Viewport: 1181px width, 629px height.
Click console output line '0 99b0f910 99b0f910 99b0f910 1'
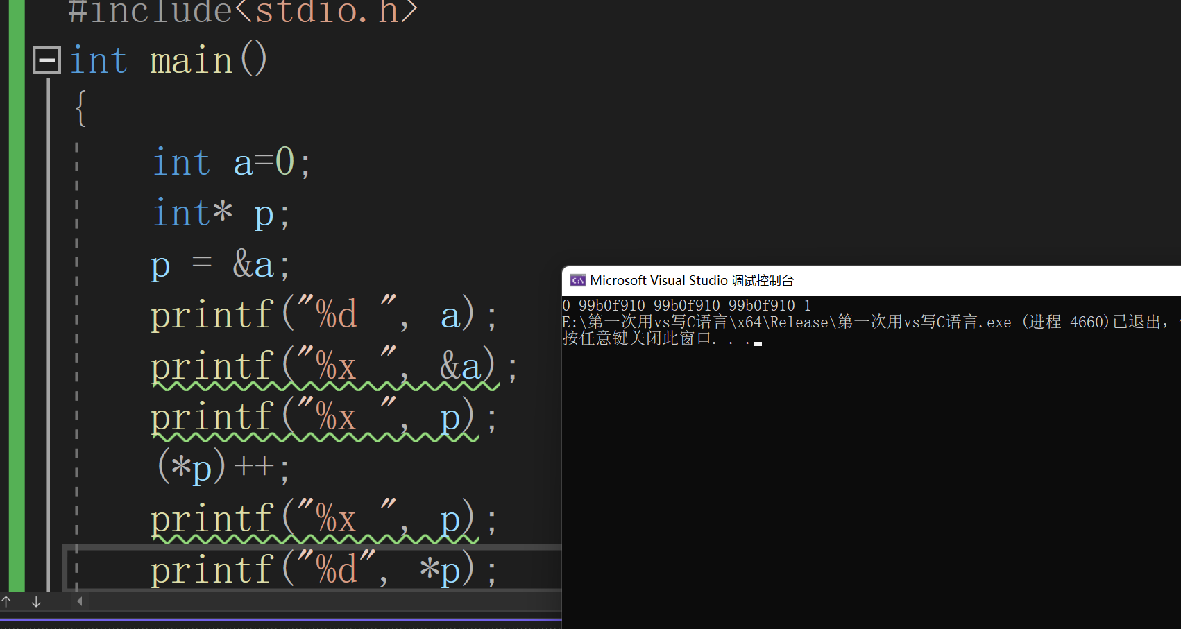[x=686, y=305]
